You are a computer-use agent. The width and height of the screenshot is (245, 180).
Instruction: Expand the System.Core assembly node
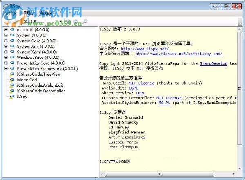click(6, 40)
